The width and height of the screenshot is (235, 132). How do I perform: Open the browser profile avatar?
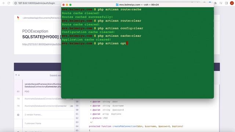point(232,3)
